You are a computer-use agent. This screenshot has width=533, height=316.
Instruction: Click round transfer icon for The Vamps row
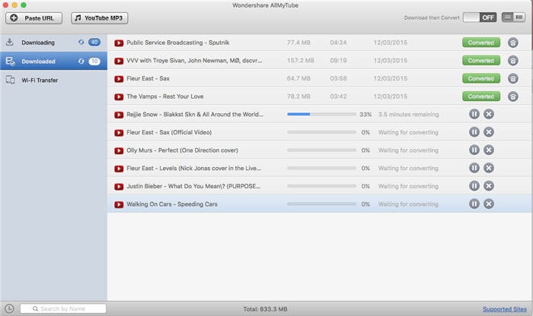point(512,96)
